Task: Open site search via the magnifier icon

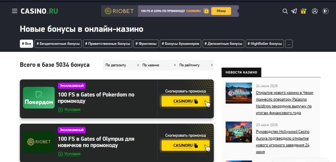Action: pos(285,11)
